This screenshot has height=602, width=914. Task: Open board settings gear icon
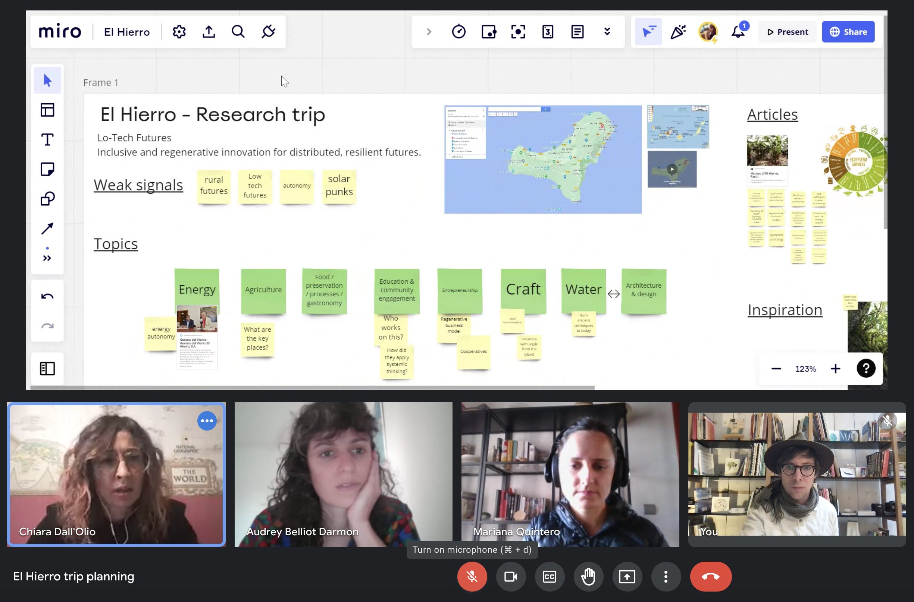tap(179, 31)
